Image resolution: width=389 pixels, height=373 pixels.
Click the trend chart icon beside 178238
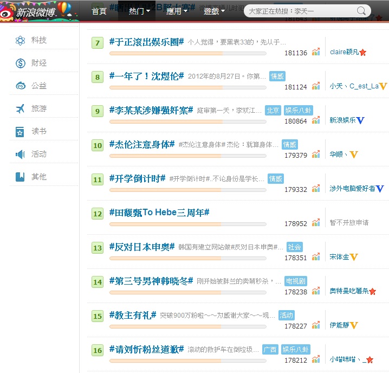click(316, 291)
